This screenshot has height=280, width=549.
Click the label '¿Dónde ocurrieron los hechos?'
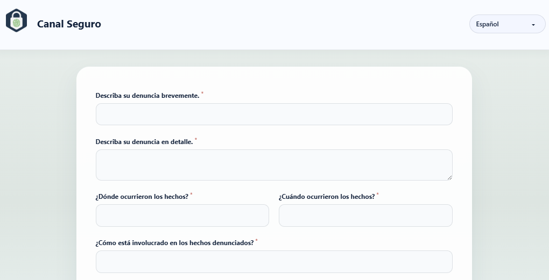point(142,197)
